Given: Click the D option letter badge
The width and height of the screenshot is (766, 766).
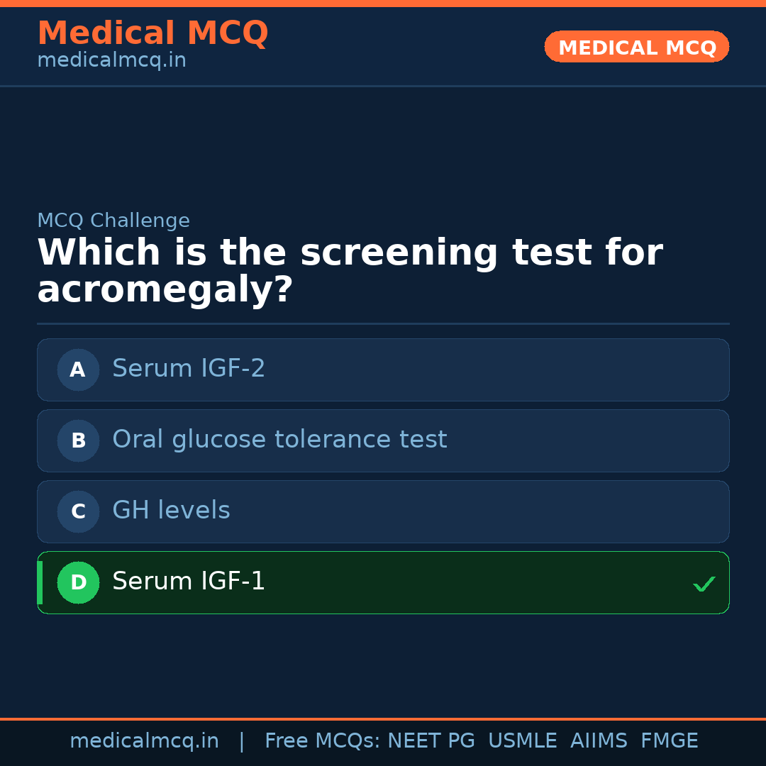Looking at the screenshot, I should pos(78,582).
